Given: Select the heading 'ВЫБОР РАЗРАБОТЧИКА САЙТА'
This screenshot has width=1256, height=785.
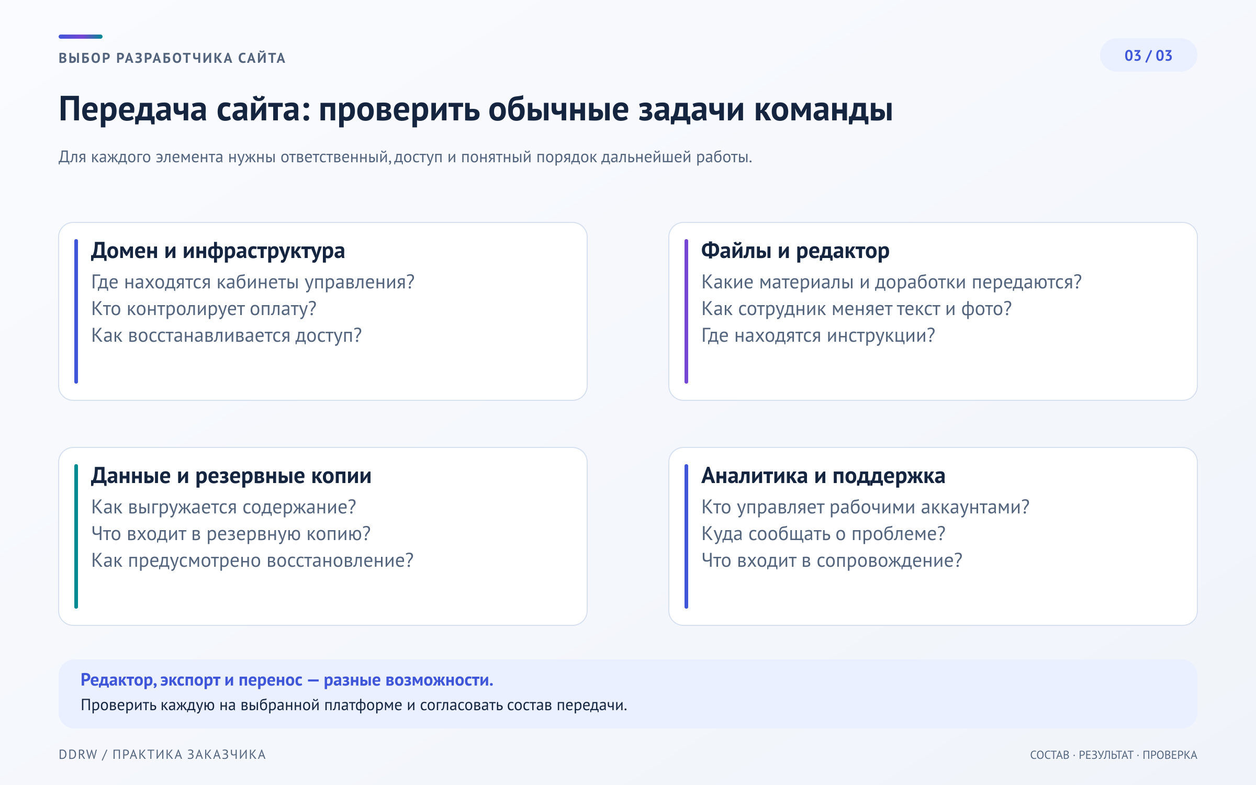Looking at the screenshot, I should point(172,58).
